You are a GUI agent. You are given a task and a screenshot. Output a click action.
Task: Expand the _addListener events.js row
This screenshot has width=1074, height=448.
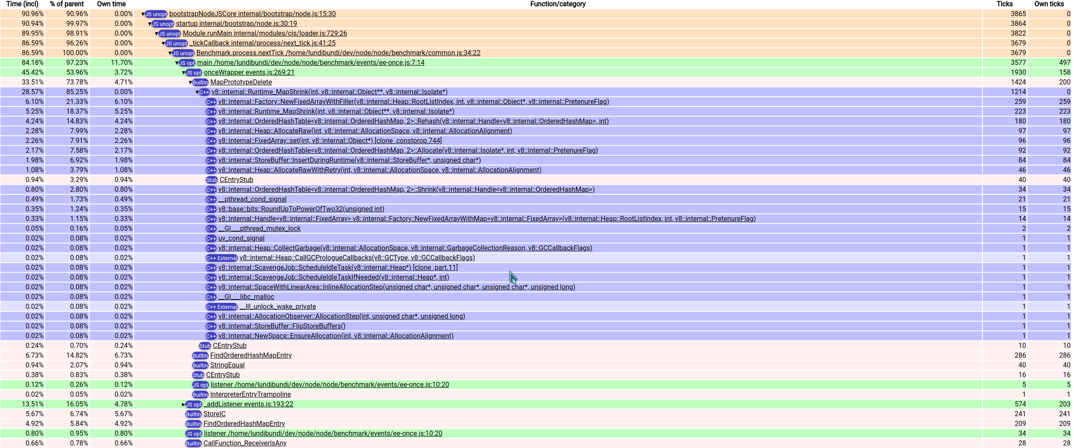[x=184, y=404]
